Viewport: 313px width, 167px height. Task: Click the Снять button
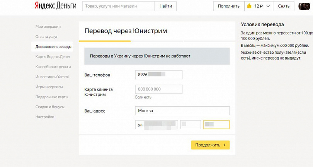click(284, 6)
